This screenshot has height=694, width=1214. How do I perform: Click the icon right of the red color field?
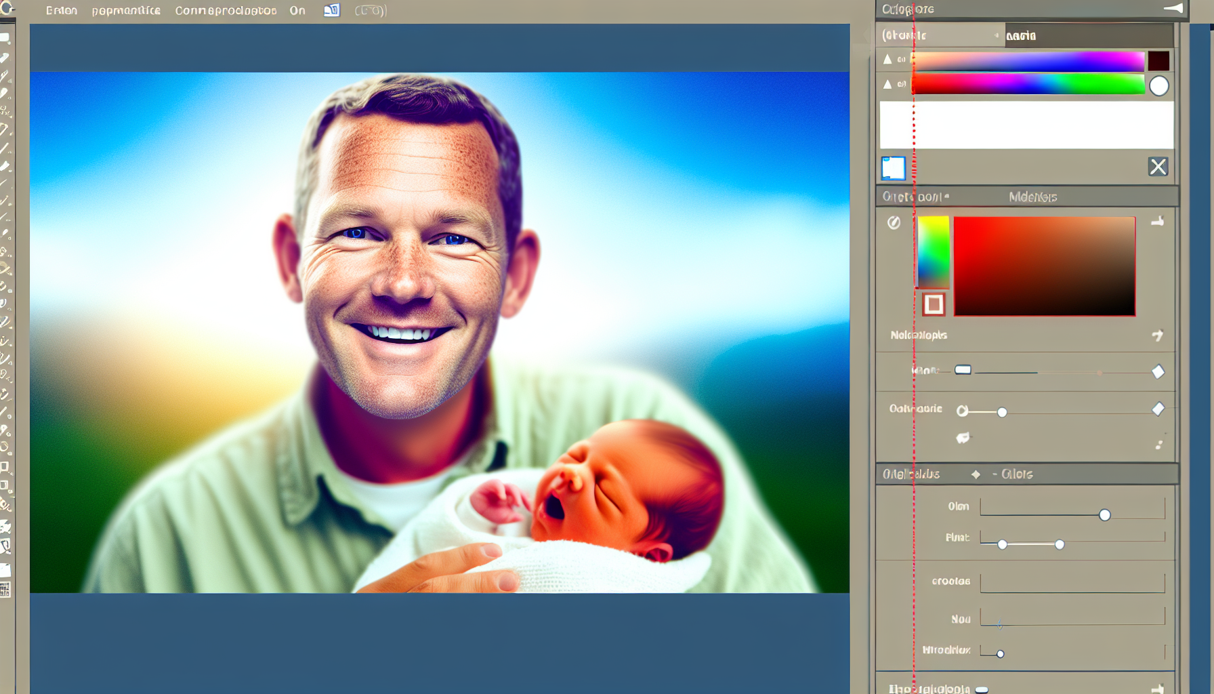[x=1157, y=222]
